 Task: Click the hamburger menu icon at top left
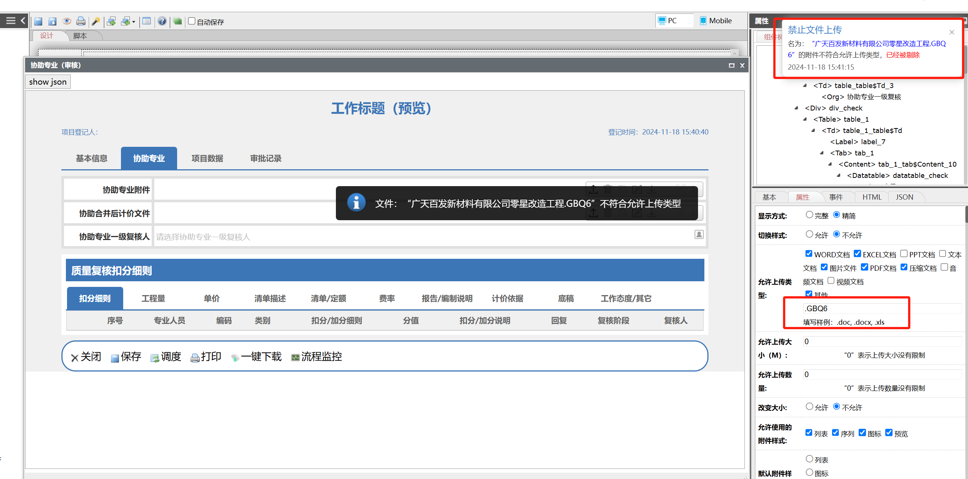pos(10,21)
